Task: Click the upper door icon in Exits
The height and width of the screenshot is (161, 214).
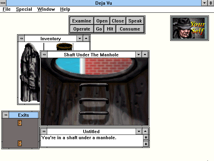Action: tap(20, 123)
